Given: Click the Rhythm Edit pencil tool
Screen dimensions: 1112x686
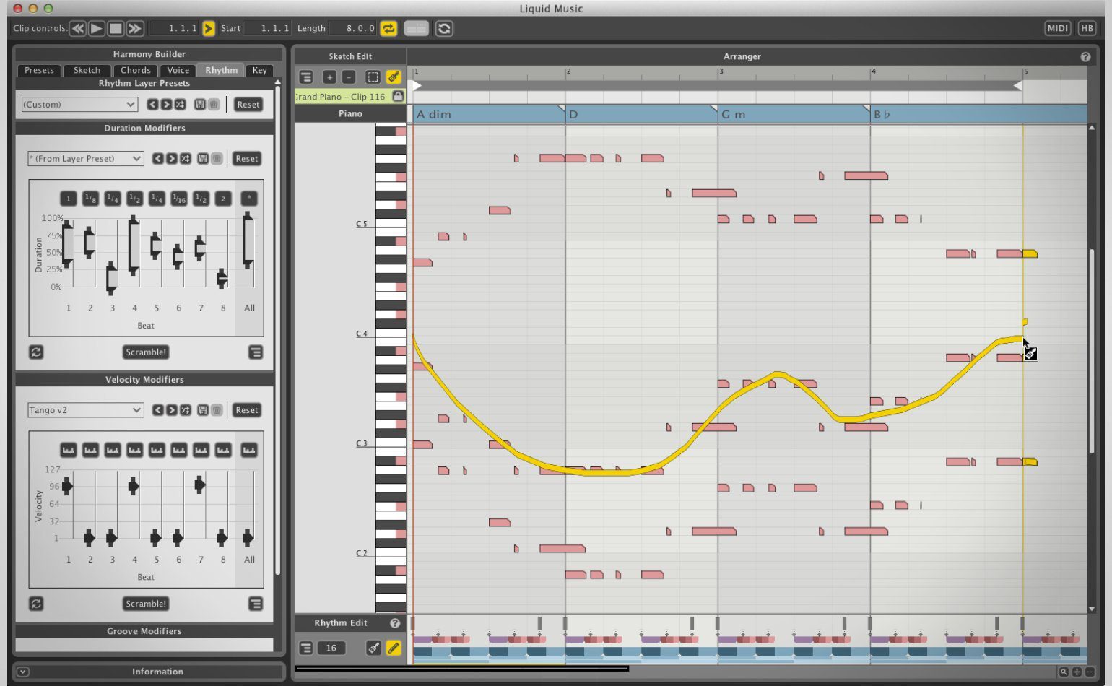Looking at the screenshot, I should click(394, 648).
